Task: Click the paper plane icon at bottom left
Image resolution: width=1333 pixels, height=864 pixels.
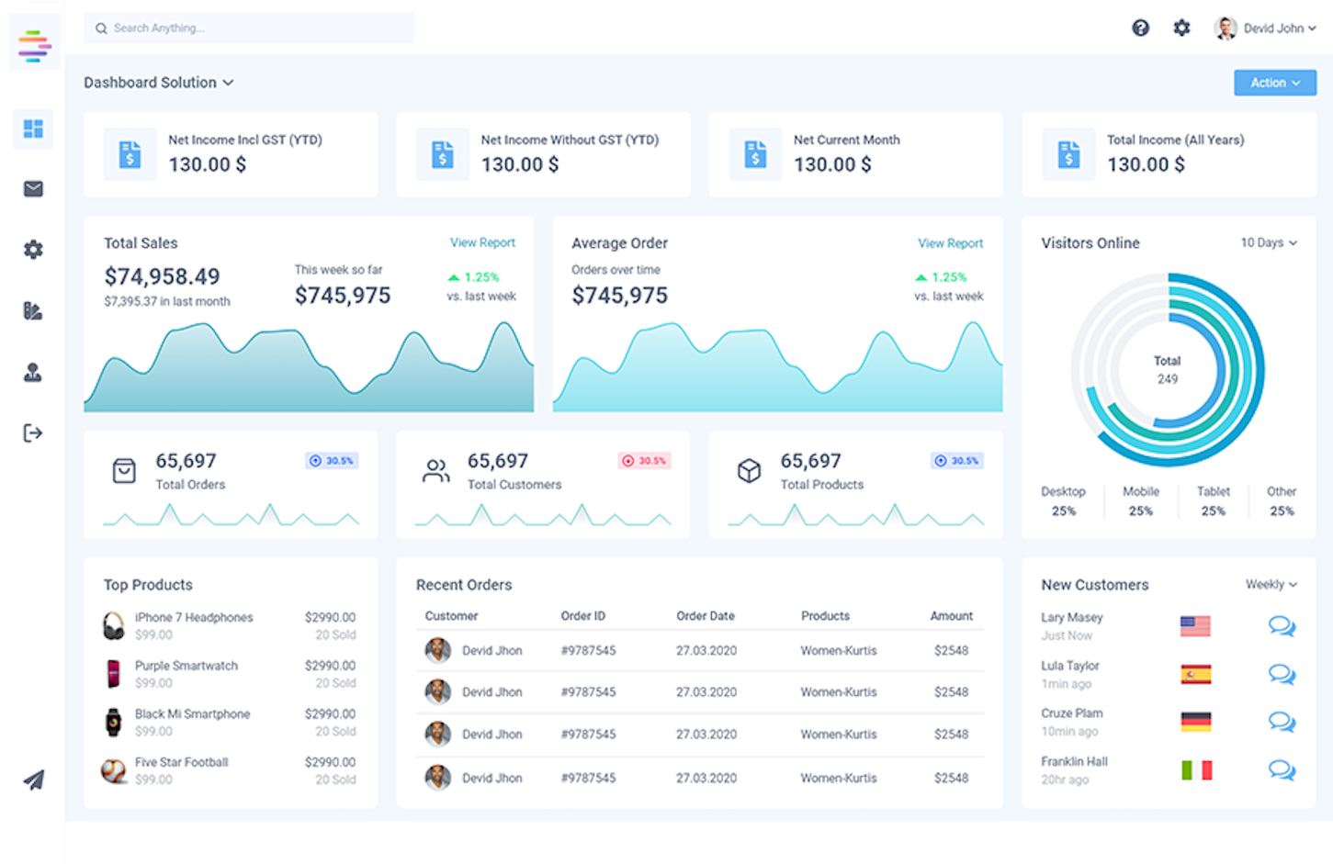Action: point(33,779)
